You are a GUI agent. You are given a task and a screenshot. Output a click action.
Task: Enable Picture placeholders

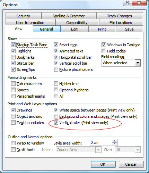[x=56, y=69]
